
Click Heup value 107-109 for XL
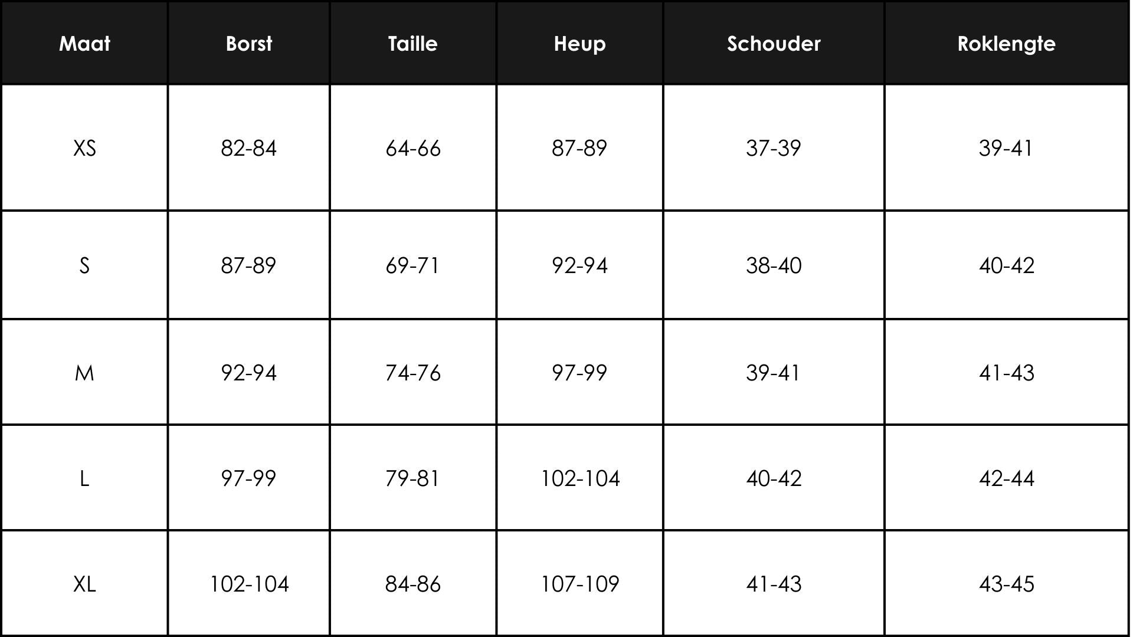579,584
